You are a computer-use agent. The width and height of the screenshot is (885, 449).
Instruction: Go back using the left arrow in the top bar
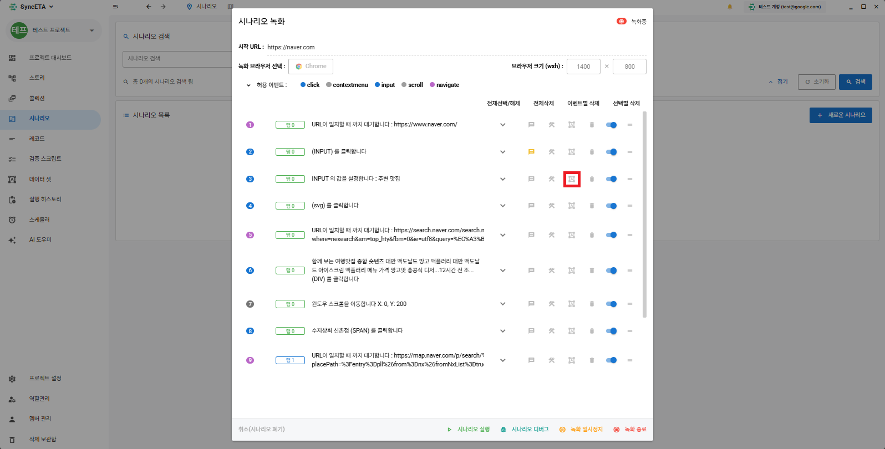[149, 7]
